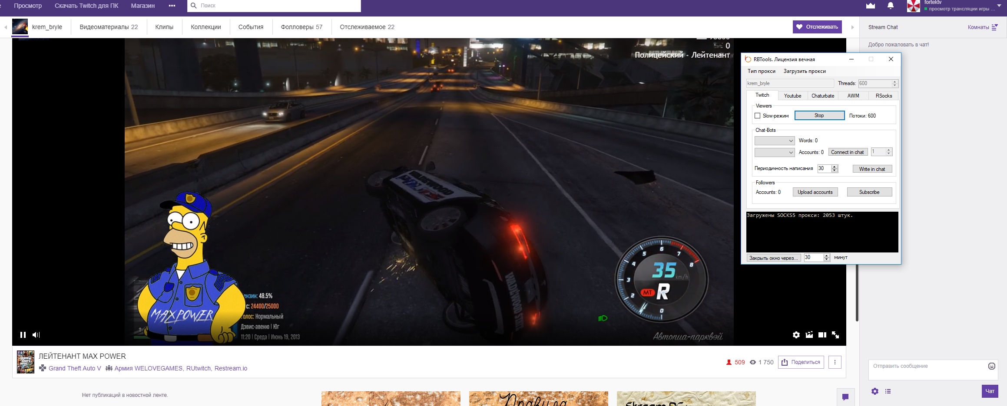Create a clip with the clip icon
The height and width of the screenshot is (406, 1007).
point(809,335)
